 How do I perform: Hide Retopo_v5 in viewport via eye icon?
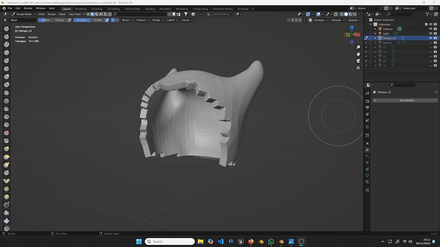coord(431,38)
